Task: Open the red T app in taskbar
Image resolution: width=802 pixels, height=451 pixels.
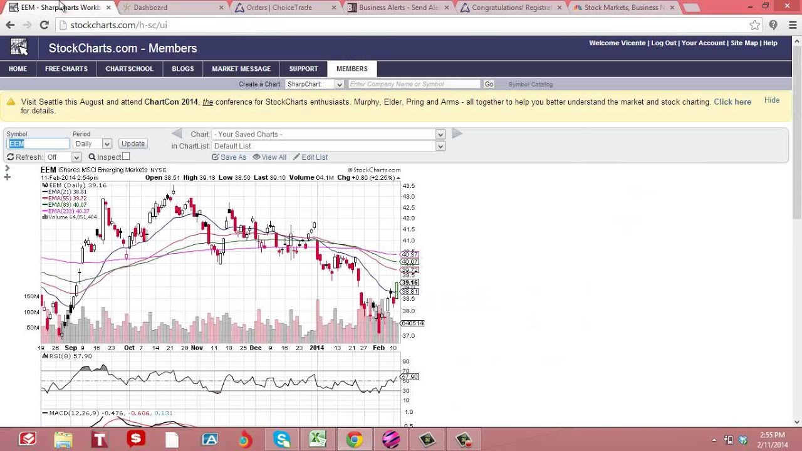Action: pyautogui.click(x=99, y=440)
